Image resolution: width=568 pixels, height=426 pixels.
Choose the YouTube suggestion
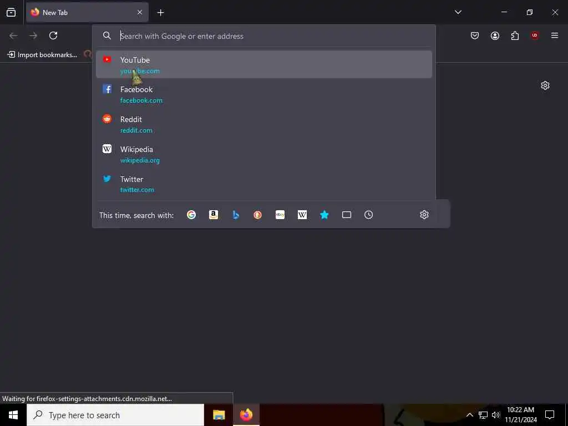[x=263, y=64]
